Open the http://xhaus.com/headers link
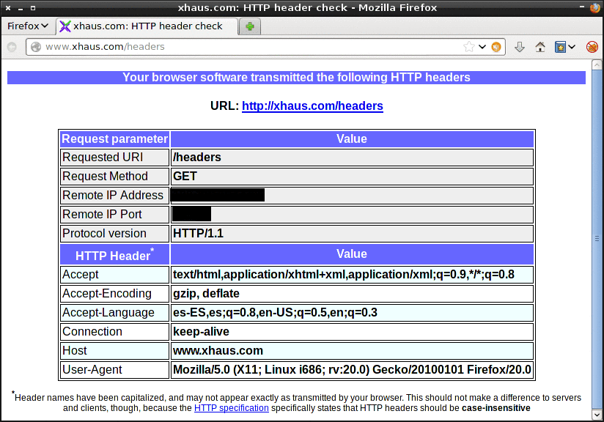This screenshot has height=422, width=604. click(x=312, y=106)
